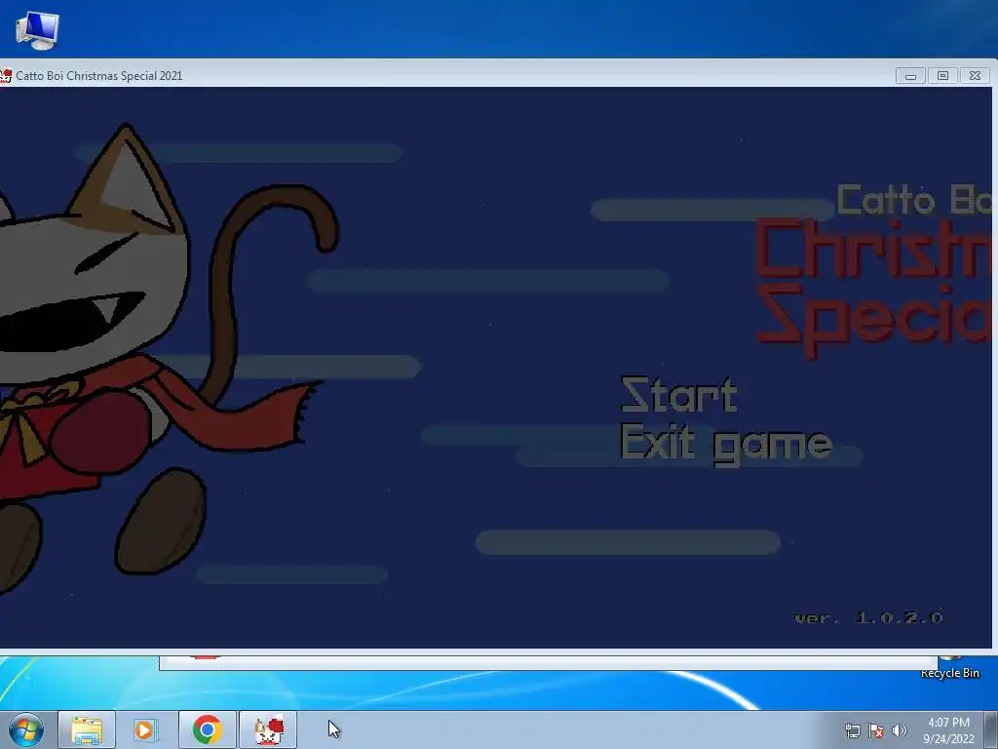Open Windows Explorer from the taskbar
This screenshot has height=749, width=998.
point(87,729)
